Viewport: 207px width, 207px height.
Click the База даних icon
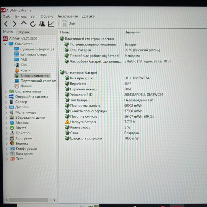point(12,154)
